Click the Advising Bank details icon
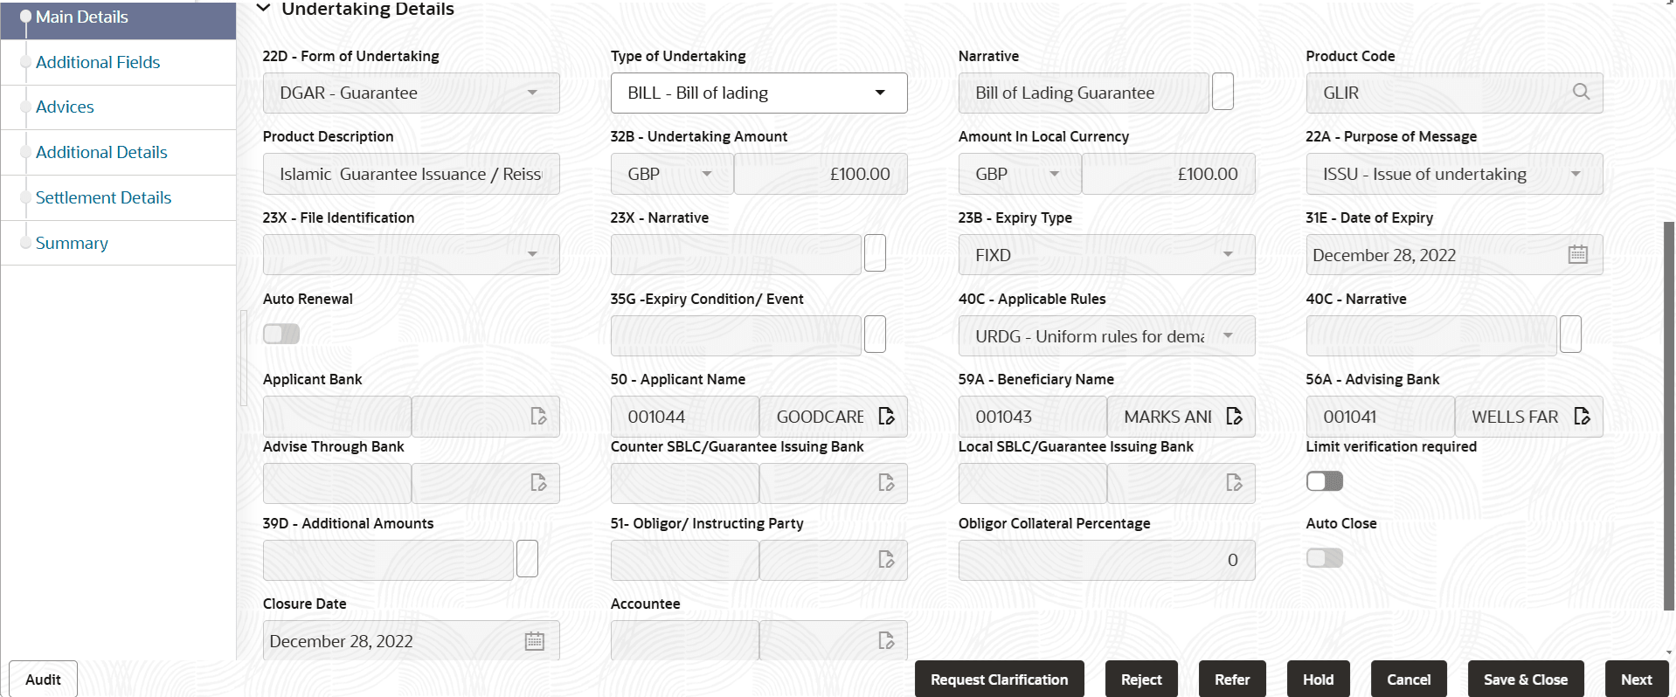The height and width of the screenshot is (697, 1676). click(1582, 417)
